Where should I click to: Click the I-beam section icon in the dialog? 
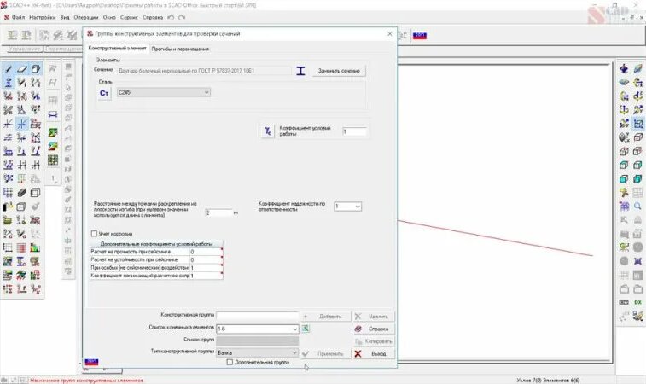(300, 71)
